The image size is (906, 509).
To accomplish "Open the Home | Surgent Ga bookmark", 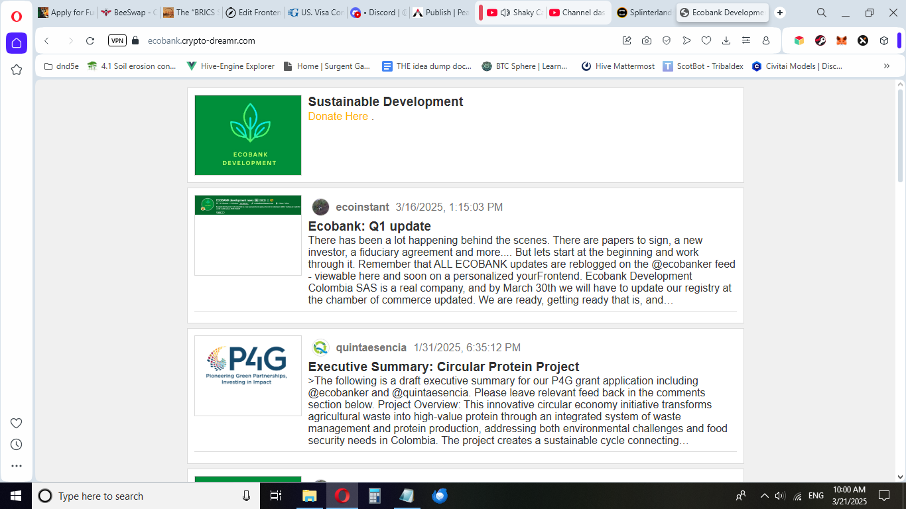I will (326, 66).
